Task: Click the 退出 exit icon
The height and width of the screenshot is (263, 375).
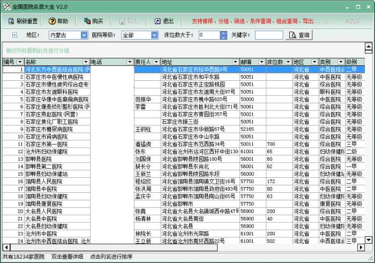Action: [x=157, y=21]
